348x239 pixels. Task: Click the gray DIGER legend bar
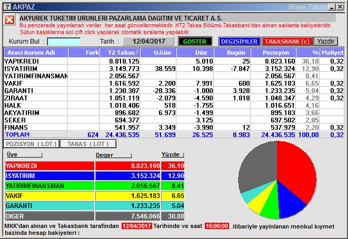[49, 216]
